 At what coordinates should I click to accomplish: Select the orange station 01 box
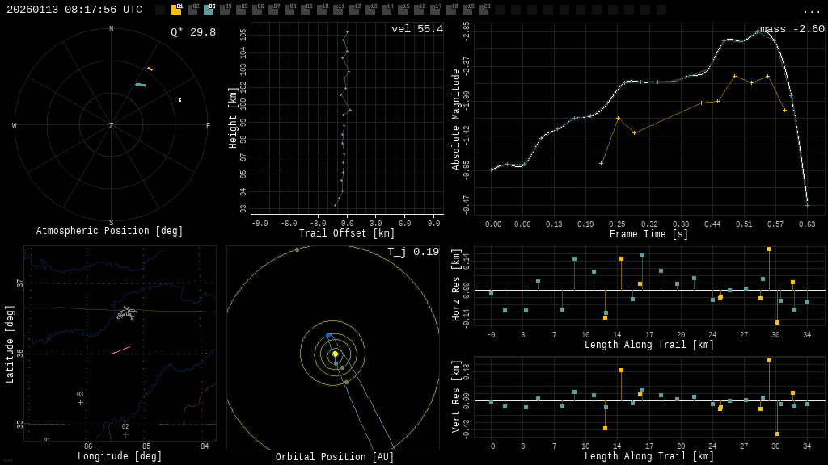176,10
